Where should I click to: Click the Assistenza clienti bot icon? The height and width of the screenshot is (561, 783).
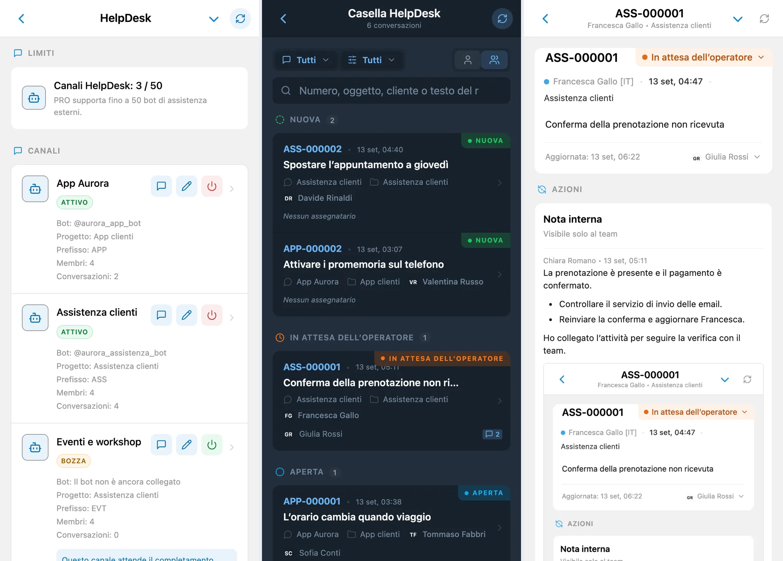pos(35,318)
